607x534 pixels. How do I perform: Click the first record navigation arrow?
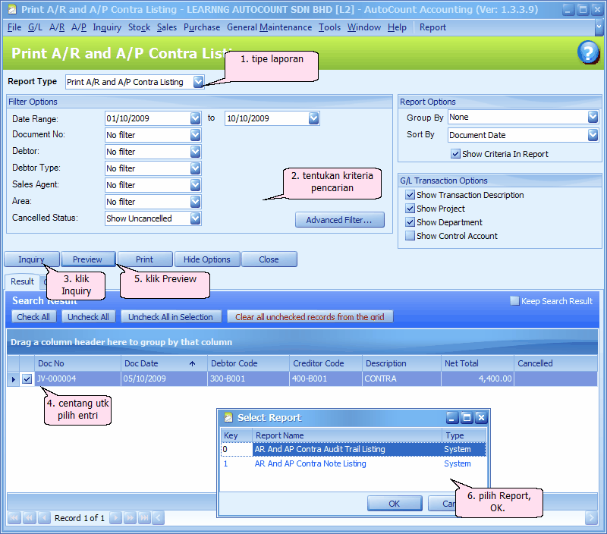[x=14, y=518]
